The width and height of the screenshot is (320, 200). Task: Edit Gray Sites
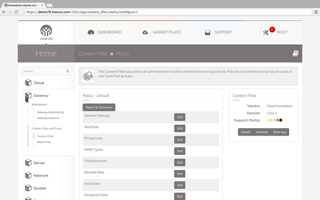[x=180, y=185]
